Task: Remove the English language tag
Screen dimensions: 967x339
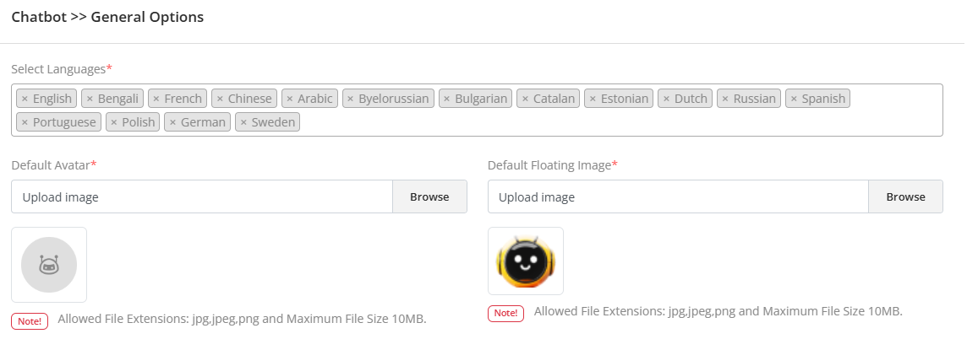Action: 25,99
